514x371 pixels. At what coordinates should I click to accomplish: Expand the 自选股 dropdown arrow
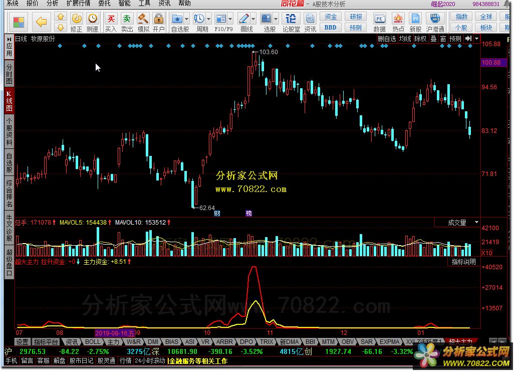pos(187,19)
